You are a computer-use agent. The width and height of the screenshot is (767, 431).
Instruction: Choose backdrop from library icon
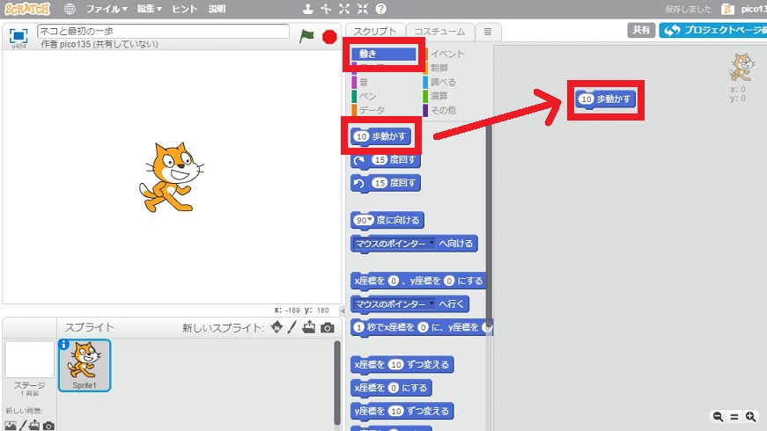coord(11,426)
